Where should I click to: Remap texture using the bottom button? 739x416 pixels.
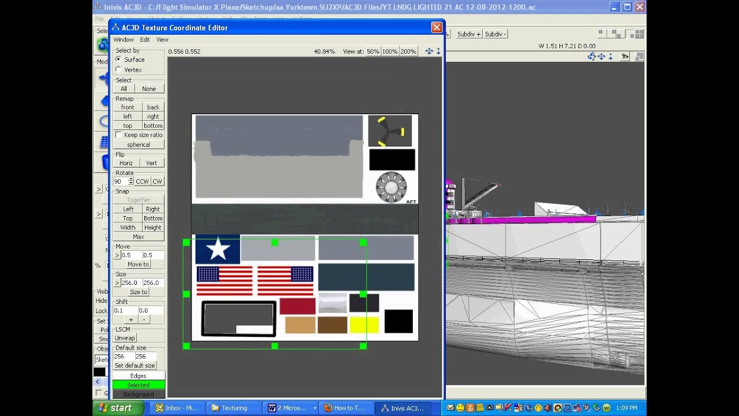click(153, 126)
